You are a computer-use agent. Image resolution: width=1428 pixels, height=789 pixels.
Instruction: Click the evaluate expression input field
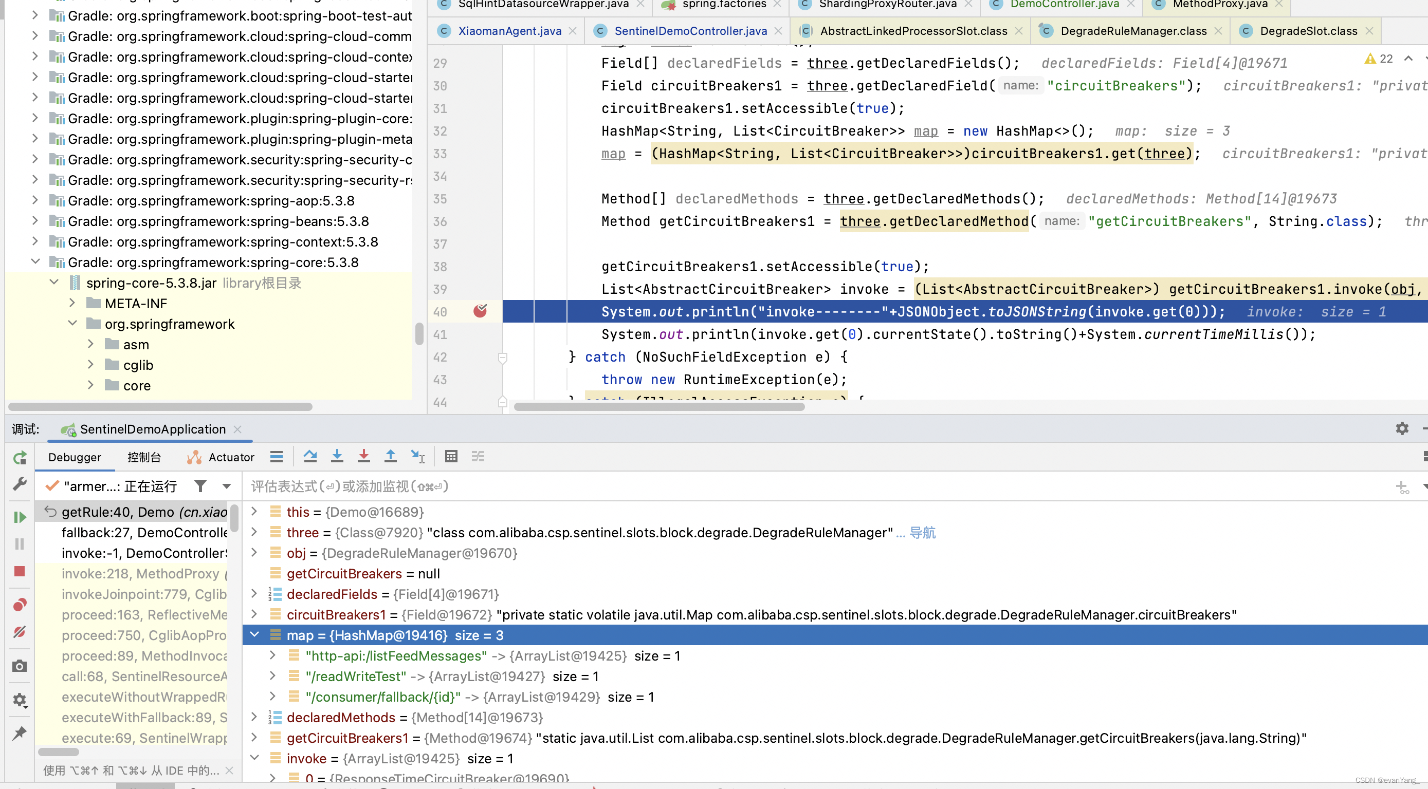pyautogui.click(x=815, y=486)
